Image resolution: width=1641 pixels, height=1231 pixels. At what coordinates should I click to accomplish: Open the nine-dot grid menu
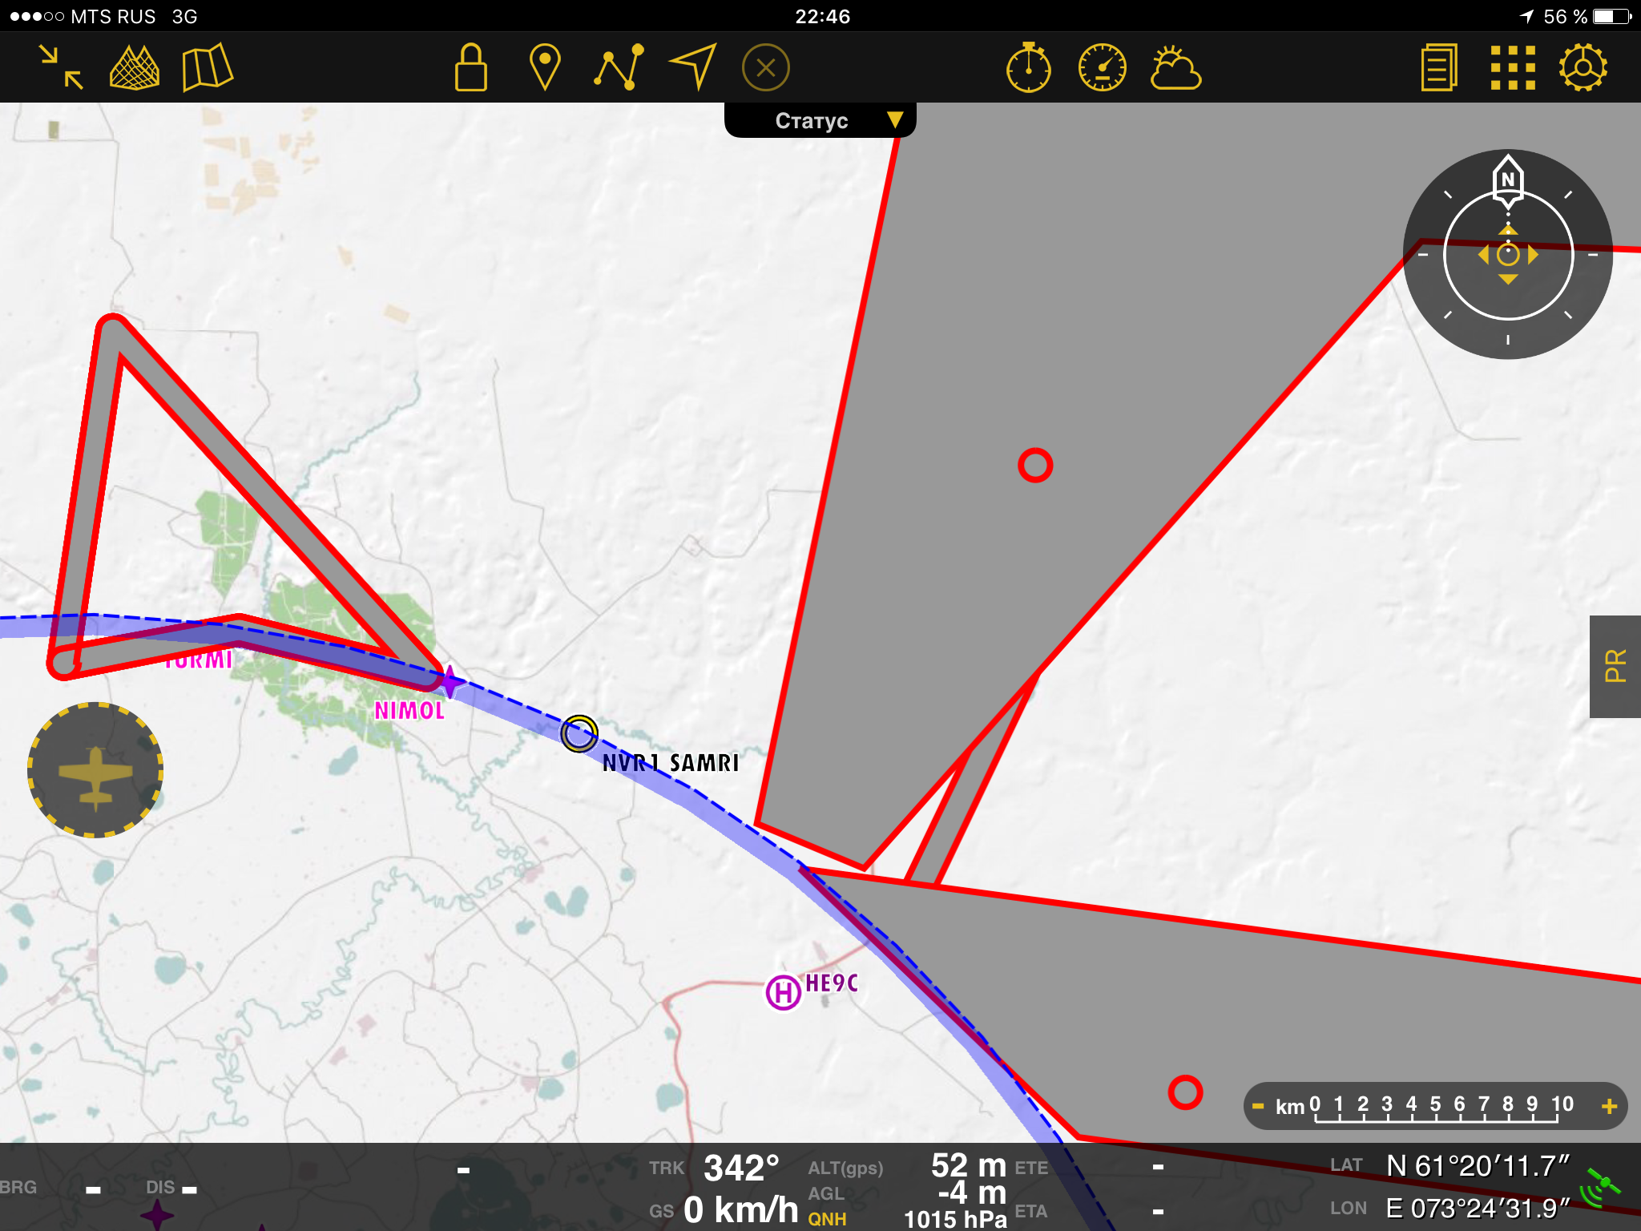pyautogui.click(x=1513, y=67)
